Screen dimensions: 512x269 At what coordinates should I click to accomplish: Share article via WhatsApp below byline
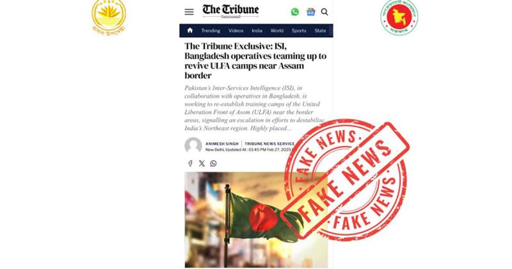tap(213, 163)
